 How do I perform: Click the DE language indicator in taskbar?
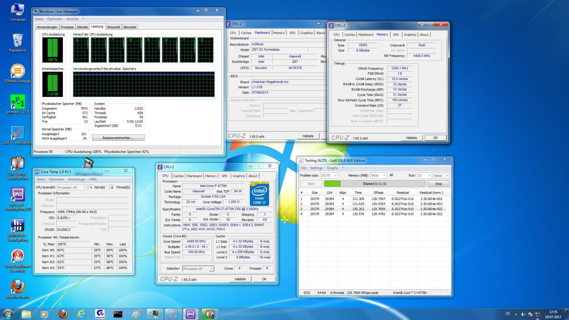tap(508, 314)
